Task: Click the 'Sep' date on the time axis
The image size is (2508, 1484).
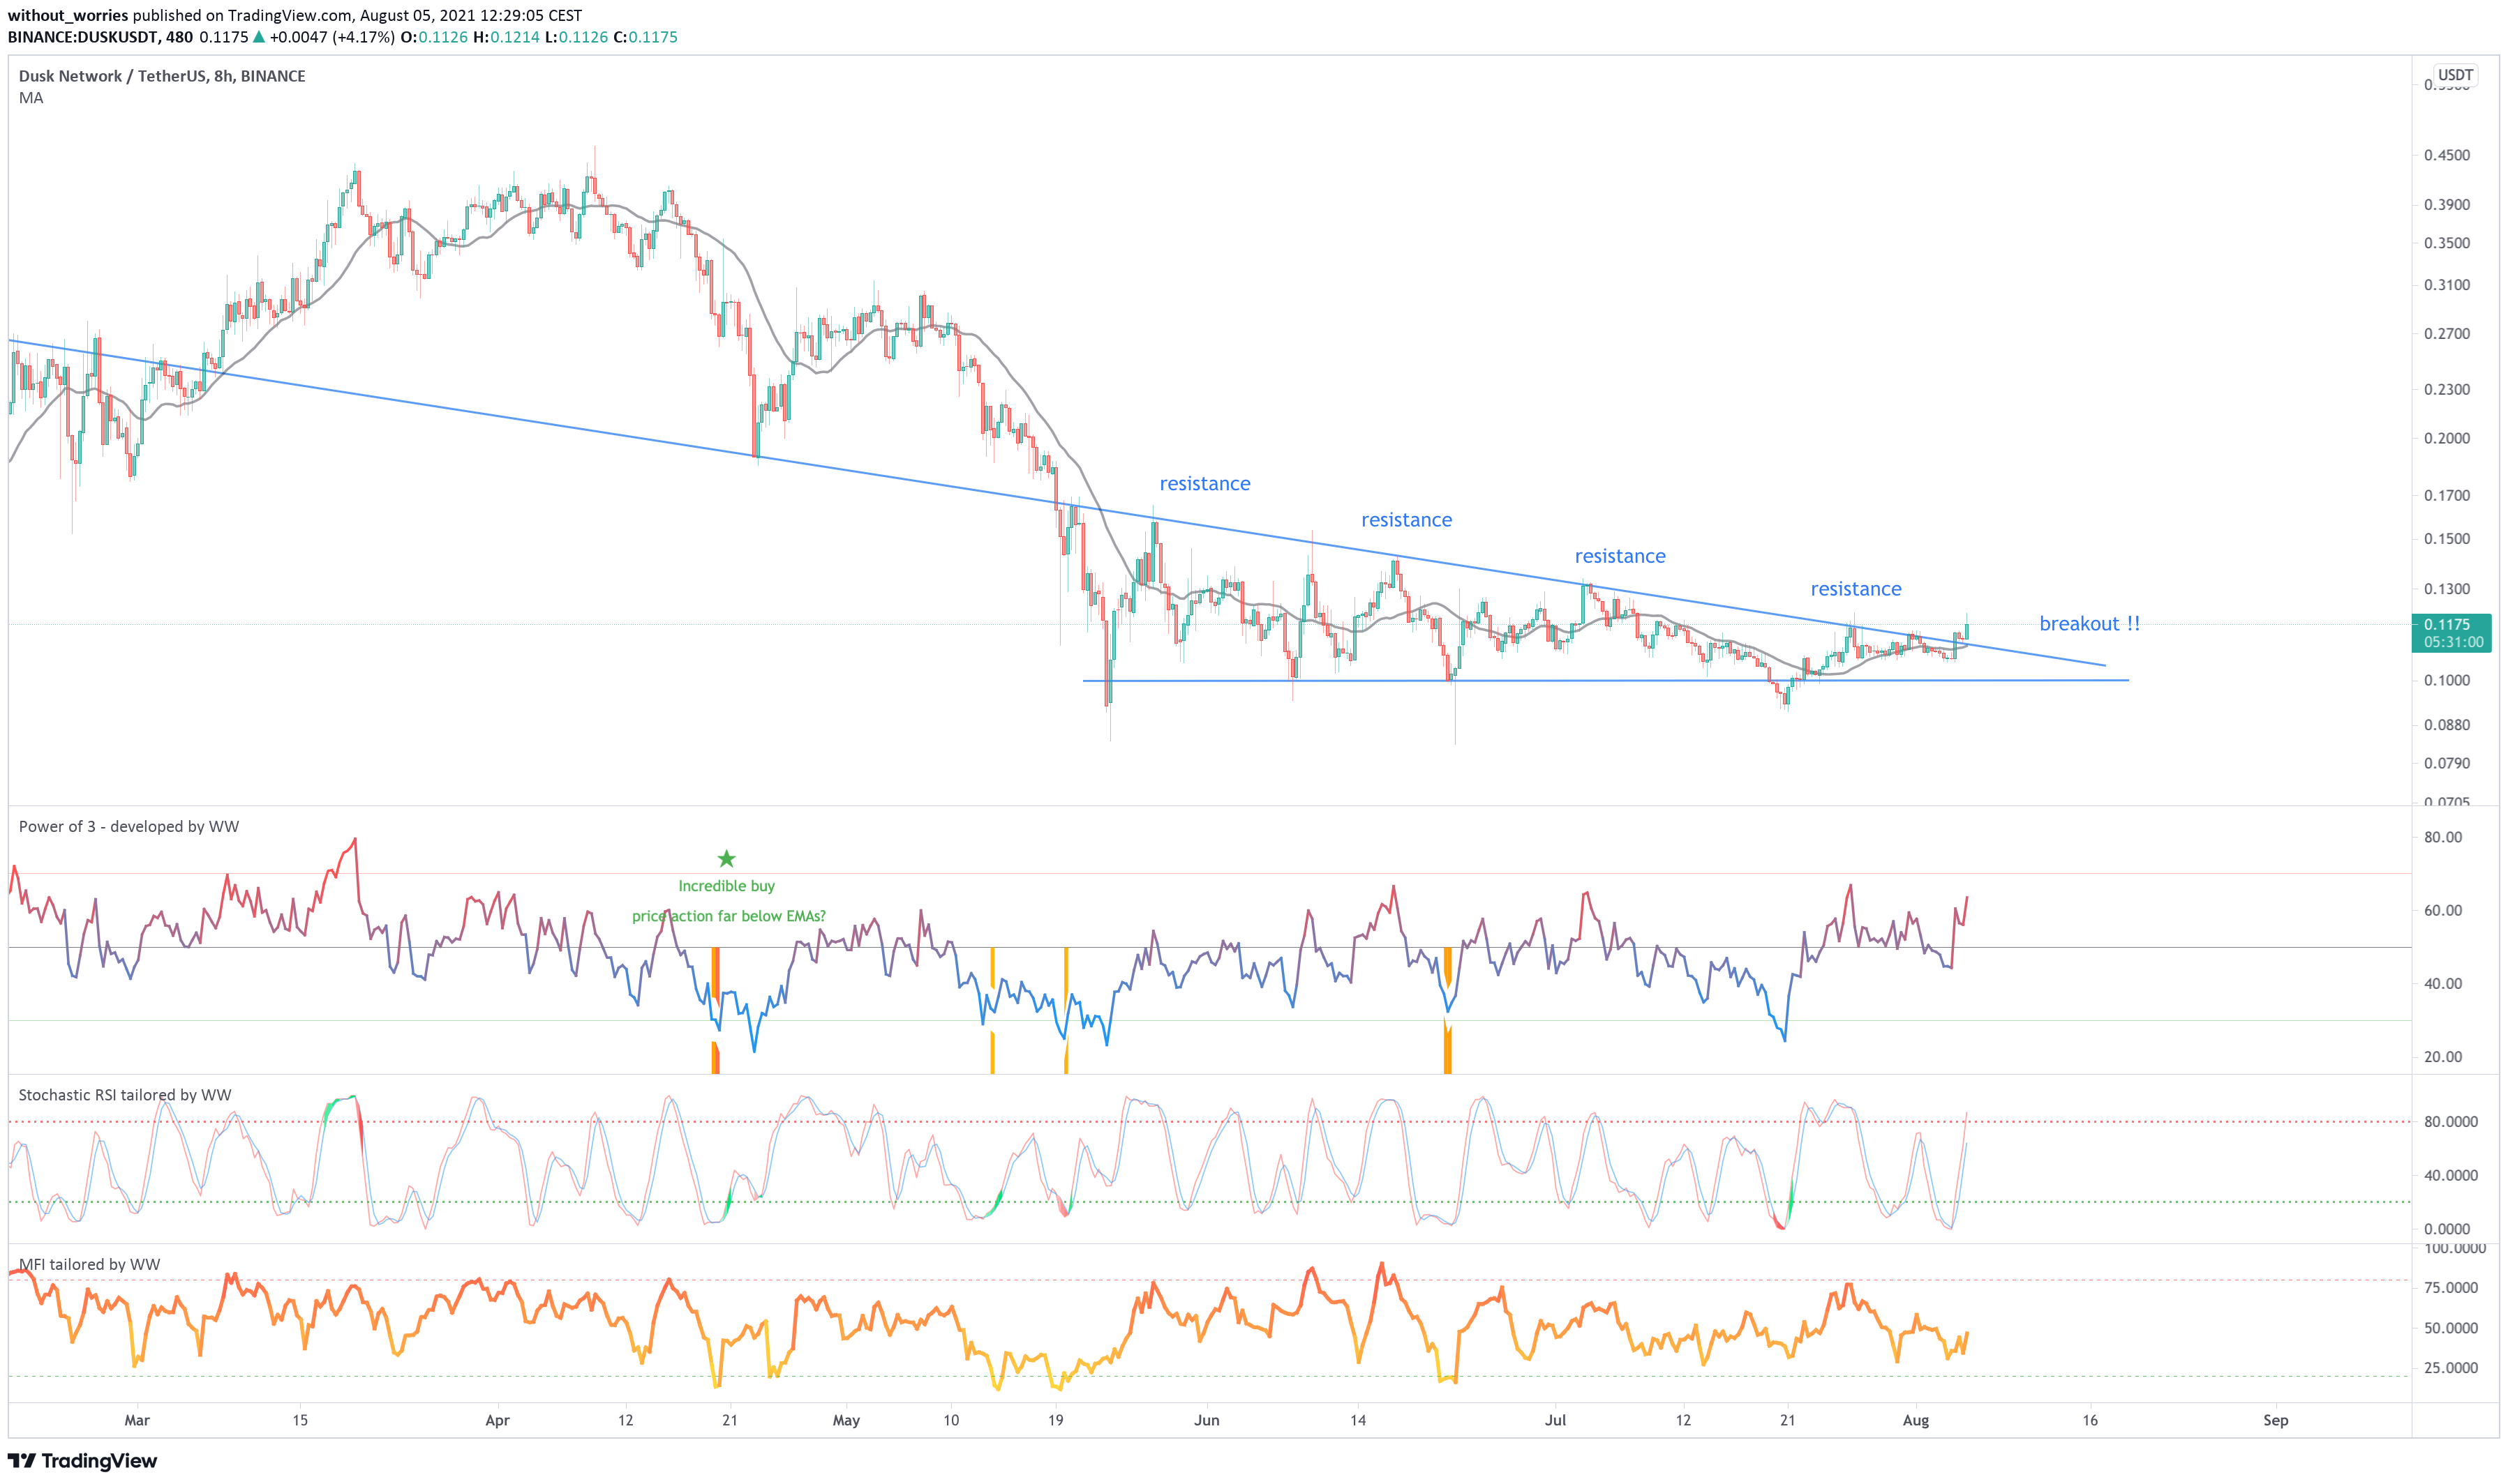Action: [2275, 1420]
